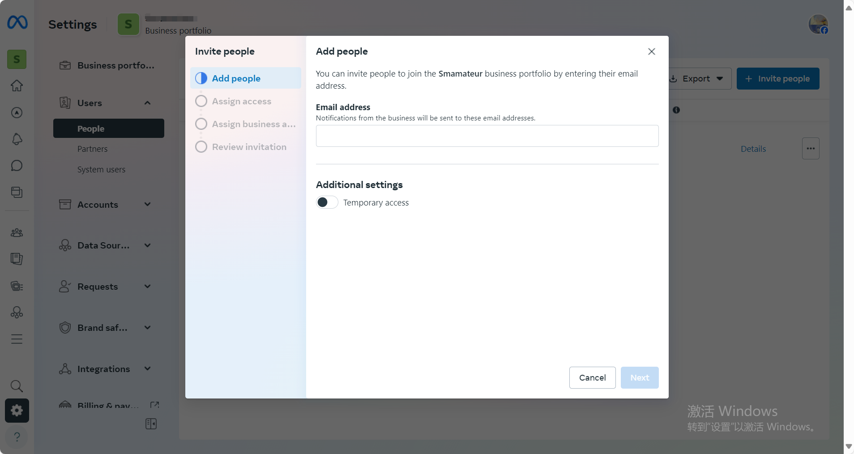The height and width of the screenshot is (454, 854).
Task: Open notifications bell icon
Action: click(17, 139)
